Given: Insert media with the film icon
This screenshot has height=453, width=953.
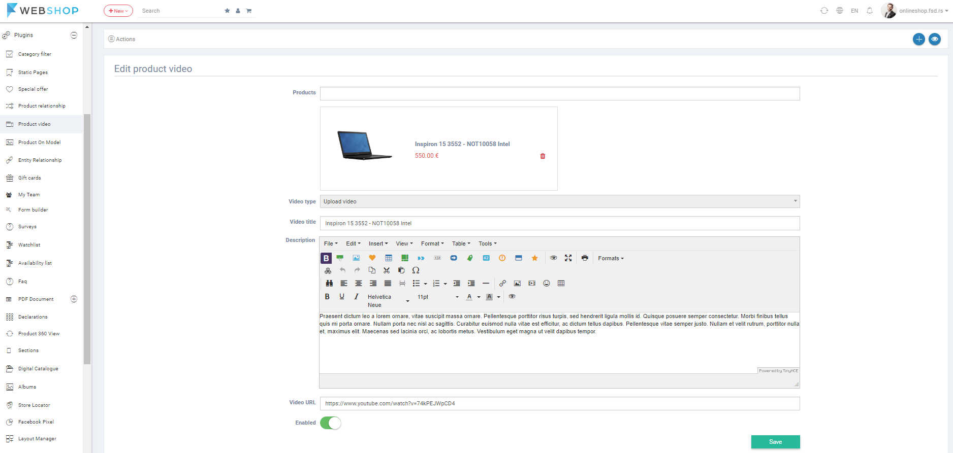Looking at the screenshot, I should [x=532, y=284].
